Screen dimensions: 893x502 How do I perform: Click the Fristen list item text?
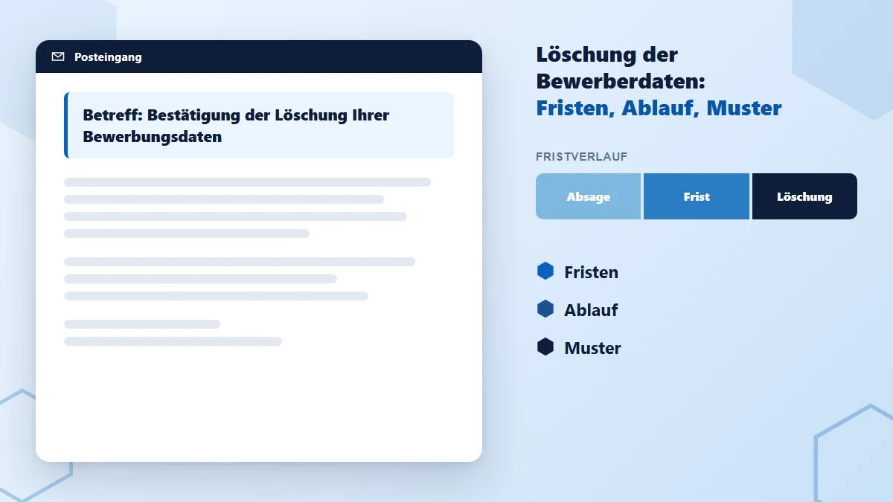592,272
